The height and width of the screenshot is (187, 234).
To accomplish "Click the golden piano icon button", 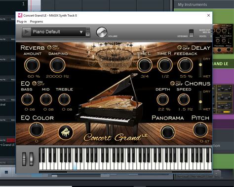I will (x=66, y=132).
